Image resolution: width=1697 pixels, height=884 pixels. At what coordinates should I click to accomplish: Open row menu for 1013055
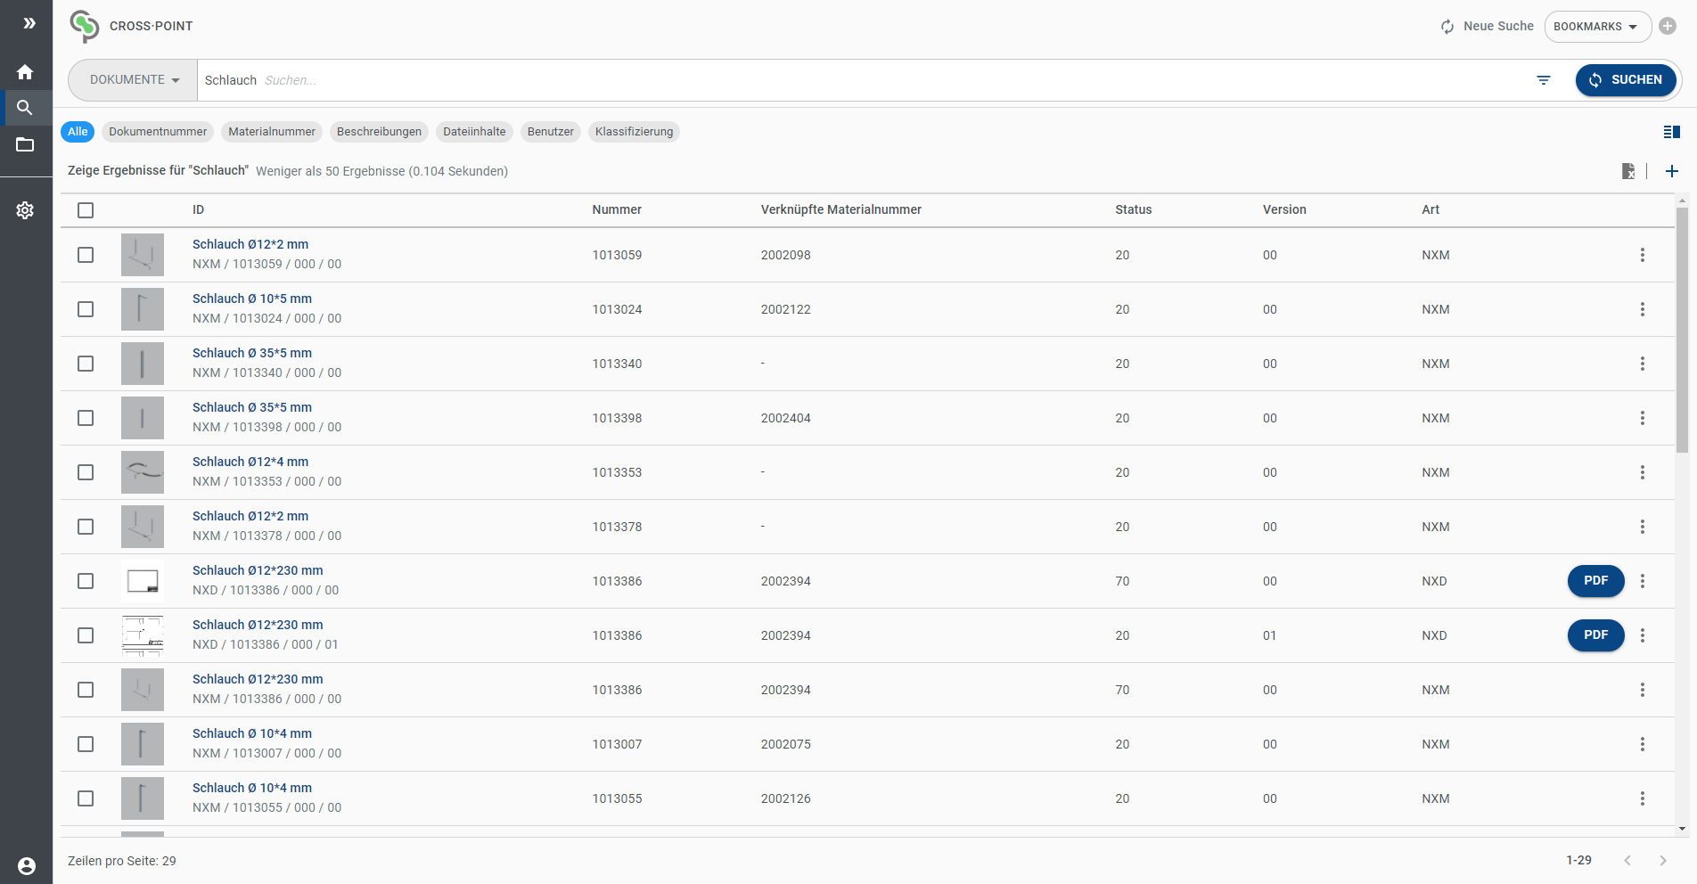(1643, 798)
